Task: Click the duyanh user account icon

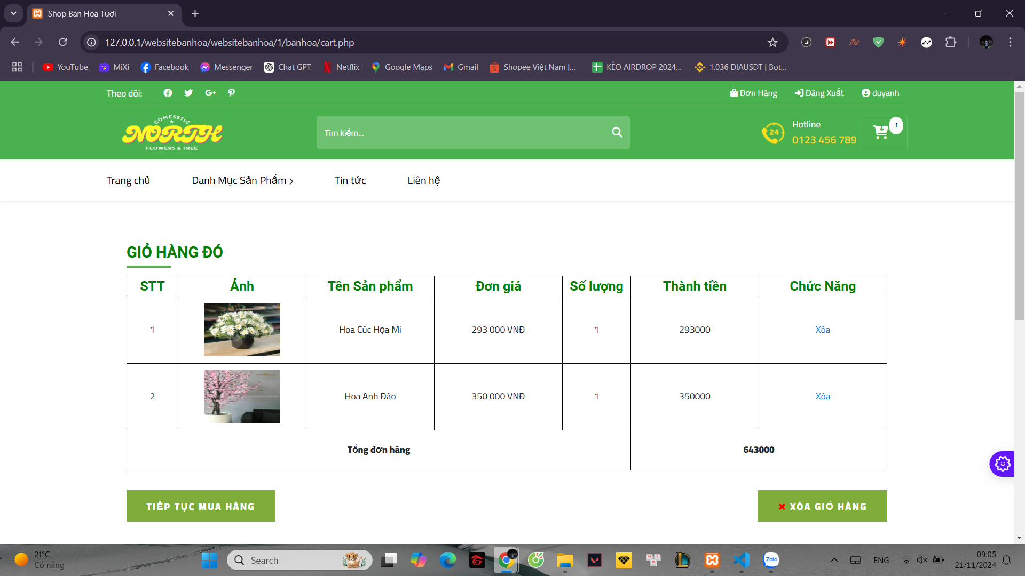Action: [x=864, y=92]
